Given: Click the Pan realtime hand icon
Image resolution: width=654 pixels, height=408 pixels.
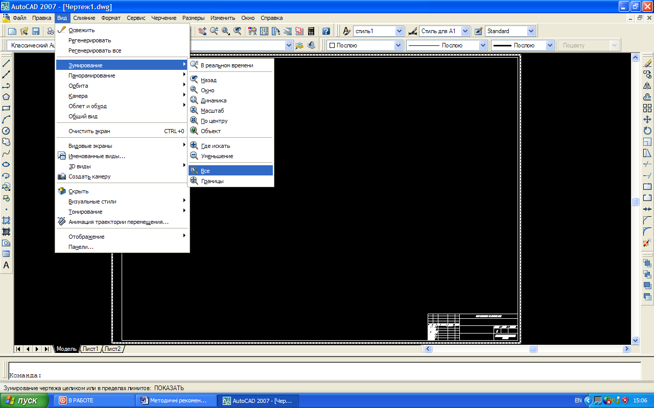Looking at the screenshot, I should click(202, 31).
